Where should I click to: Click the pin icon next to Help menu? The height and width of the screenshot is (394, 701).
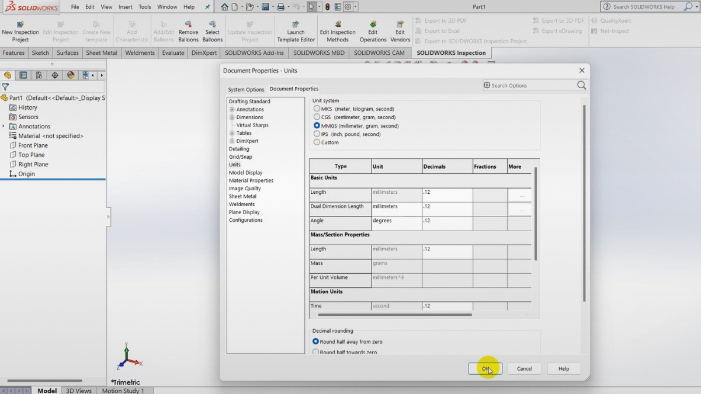(x=207, y=7)
